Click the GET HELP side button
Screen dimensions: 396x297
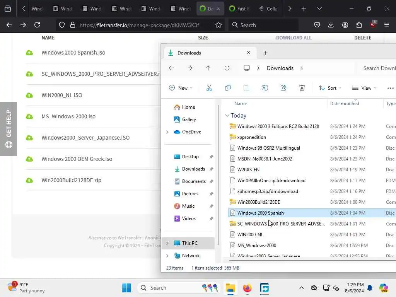point(9,129)
